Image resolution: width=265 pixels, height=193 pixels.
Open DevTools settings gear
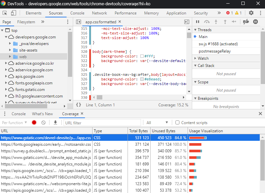pos(251,13)
